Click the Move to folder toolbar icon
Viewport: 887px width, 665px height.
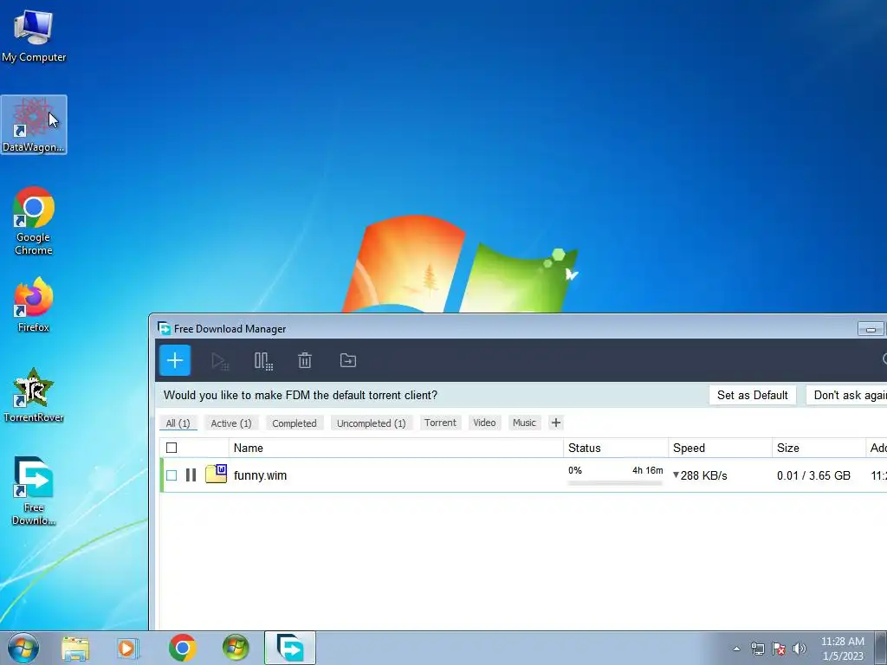pyautogui.click(x=348, y=360)
